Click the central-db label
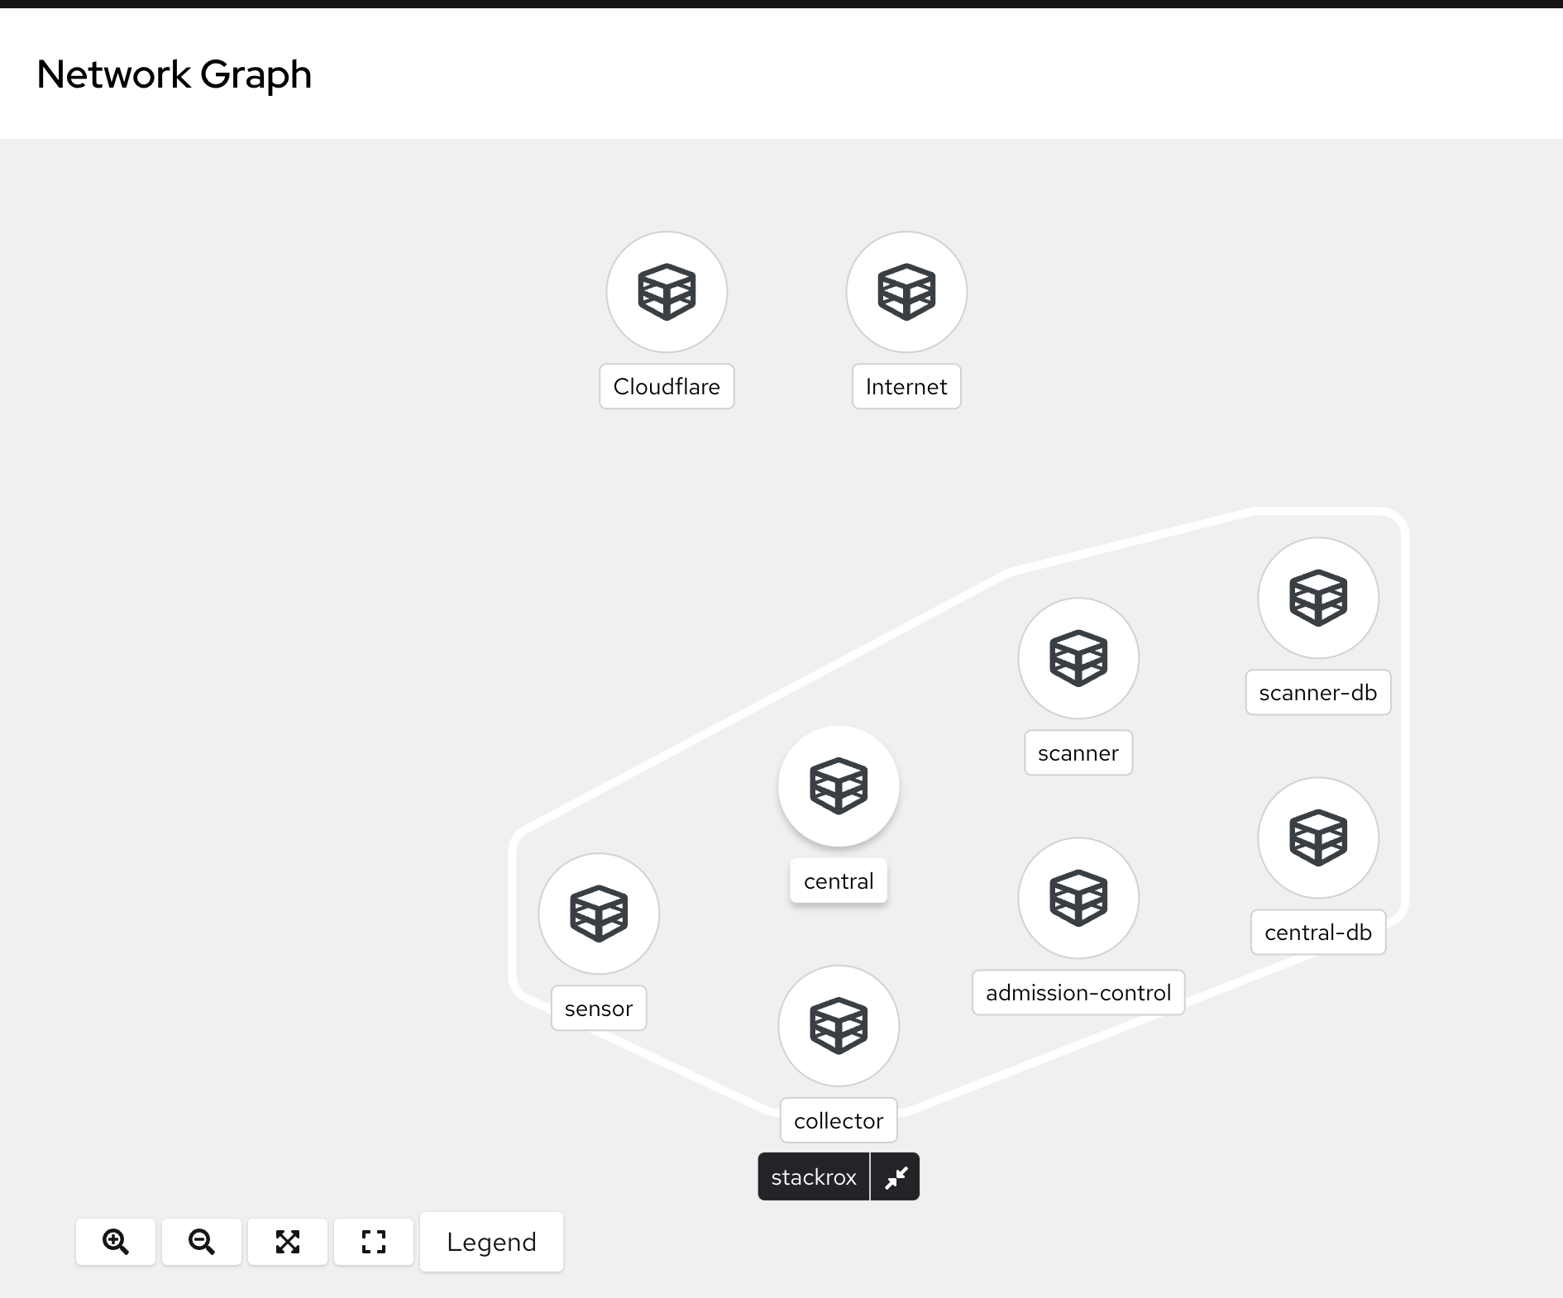1563x1298 pixels. (1318, 932)
